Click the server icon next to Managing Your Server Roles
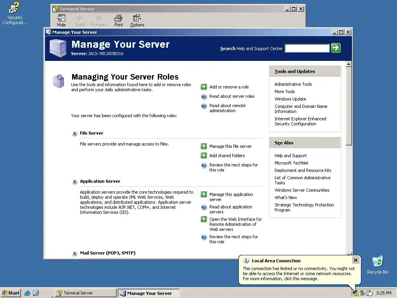This screenshot has height=298, width=397. click(59, 81)
